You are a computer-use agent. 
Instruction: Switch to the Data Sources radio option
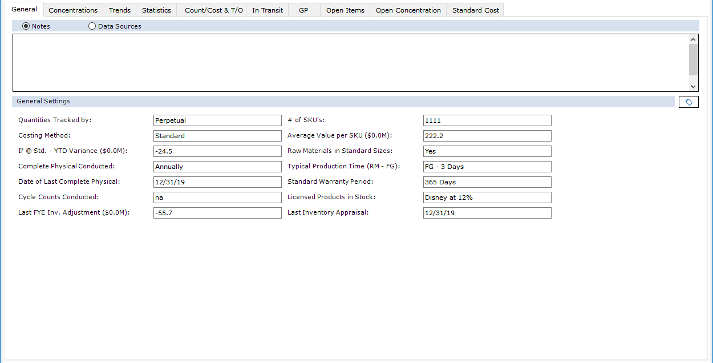[92, 26]
